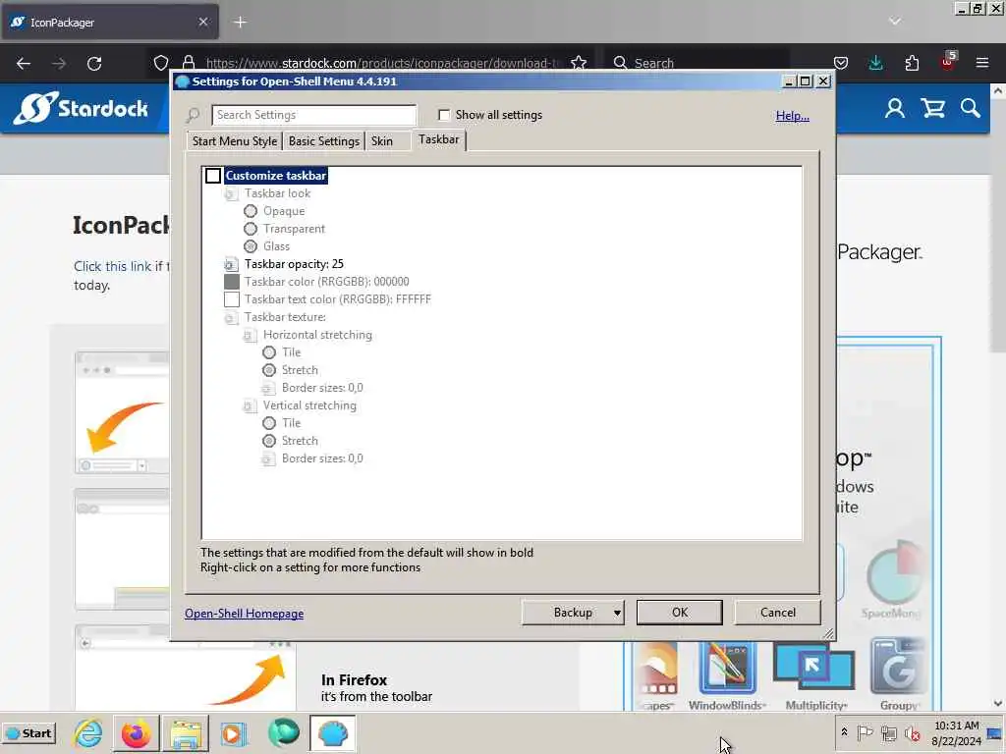Click the search magnifier icon in settings
1006x754 pixels.
[194, 116]
